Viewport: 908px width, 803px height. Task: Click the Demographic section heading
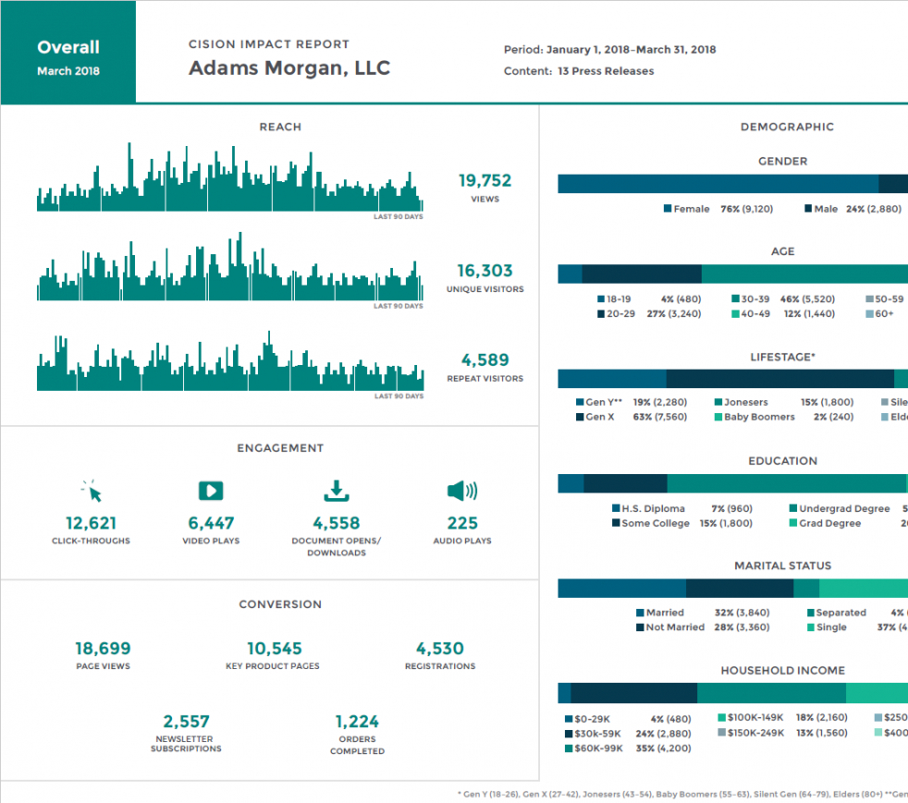coord(787,127)
